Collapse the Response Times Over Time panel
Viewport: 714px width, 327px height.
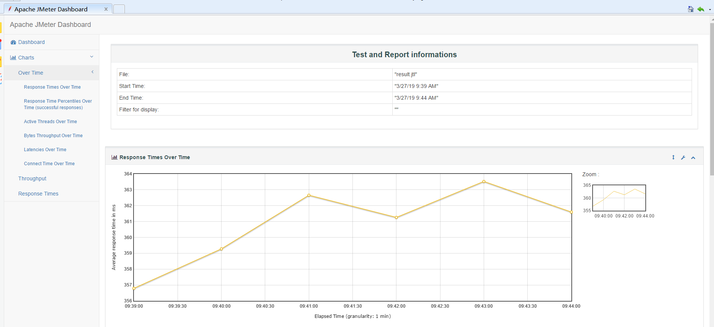coord(693,158)
